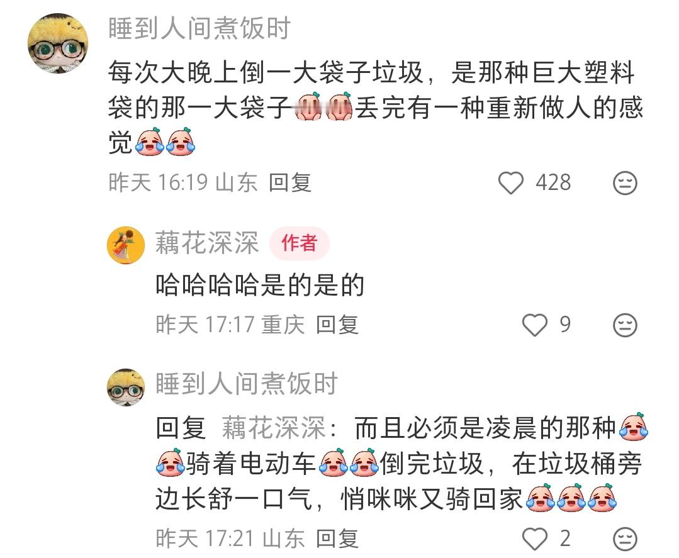This screenshot has height=558, width=679.
Task: Open the 睡到人间煮饭时 profile from the top comment
Action: [x=199, y=29]
